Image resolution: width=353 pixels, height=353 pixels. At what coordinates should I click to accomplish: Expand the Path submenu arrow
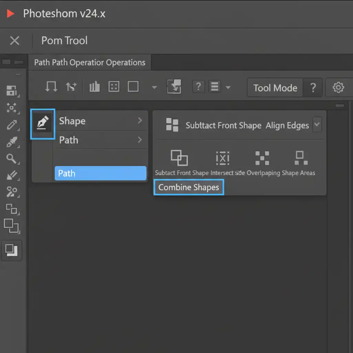tap(140, 140)
